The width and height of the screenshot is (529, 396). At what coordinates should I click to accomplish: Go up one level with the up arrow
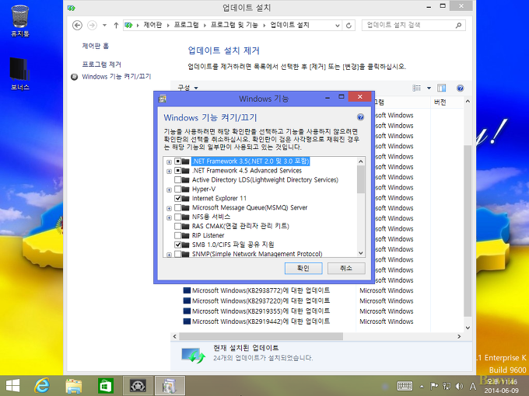point(116,26)
